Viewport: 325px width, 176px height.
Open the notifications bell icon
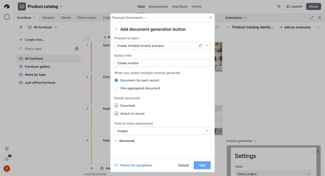tap(7, 159)
